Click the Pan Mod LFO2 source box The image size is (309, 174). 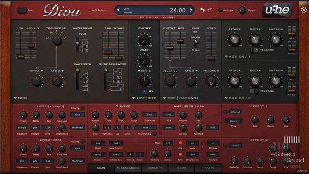click(212, 128)
